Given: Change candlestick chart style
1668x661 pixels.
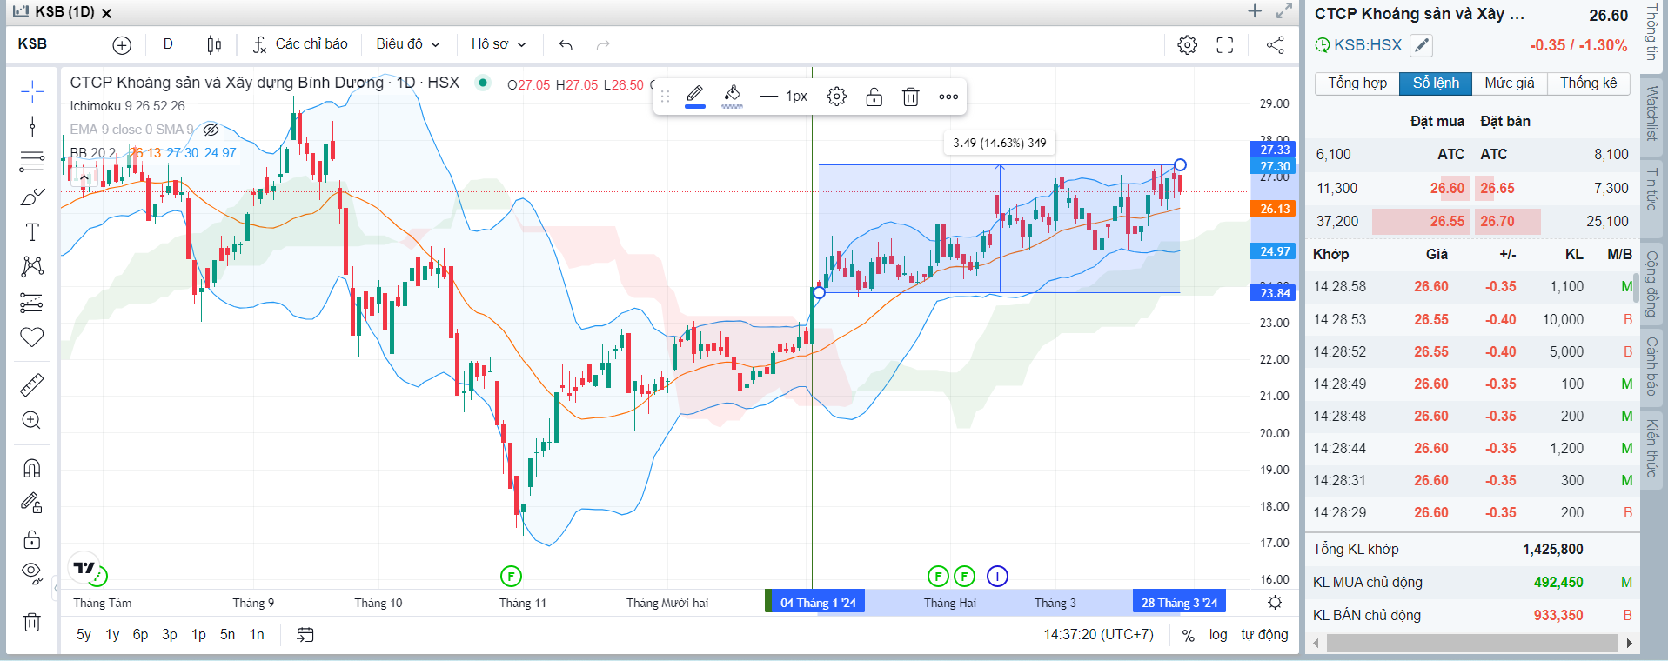Looking at the screenshot, I should point(214,44).
